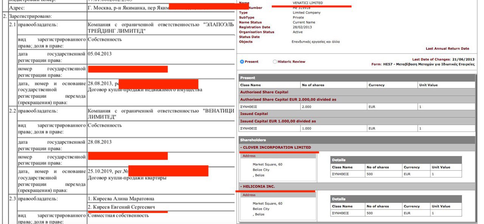The width and height of the screenshot is (484, 224).
Task: Click the 2.3 правообладатель row label
Action: (x=33, y=199)
